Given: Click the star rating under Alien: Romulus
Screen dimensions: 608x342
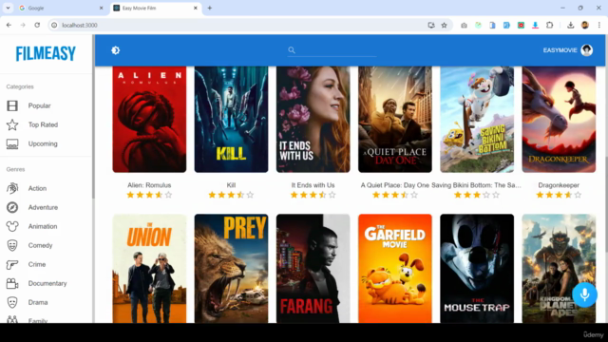Looking at the screenshot, I should pos(149,195).
